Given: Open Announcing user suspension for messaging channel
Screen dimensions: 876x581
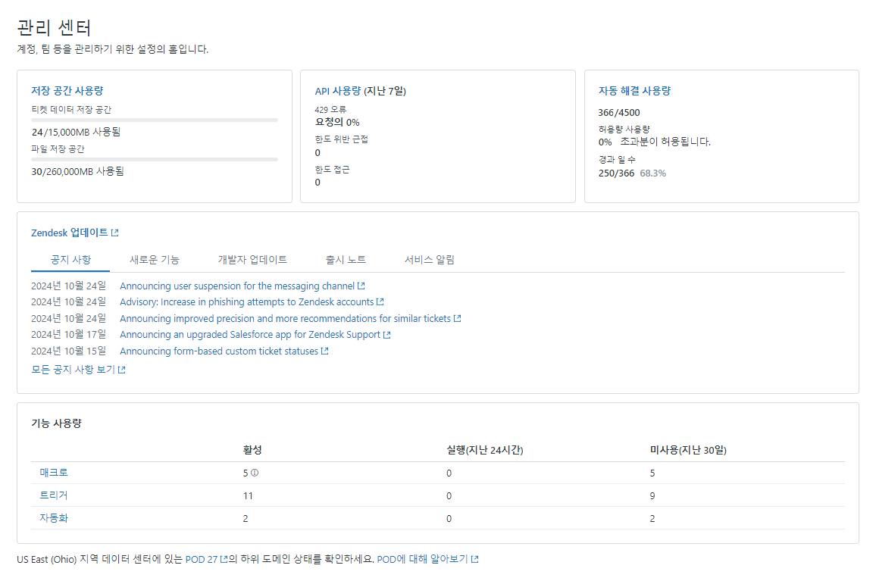Looking at the screenshot, I should 237,286.
